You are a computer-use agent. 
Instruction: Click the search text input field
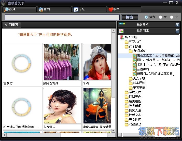point(62,17)
